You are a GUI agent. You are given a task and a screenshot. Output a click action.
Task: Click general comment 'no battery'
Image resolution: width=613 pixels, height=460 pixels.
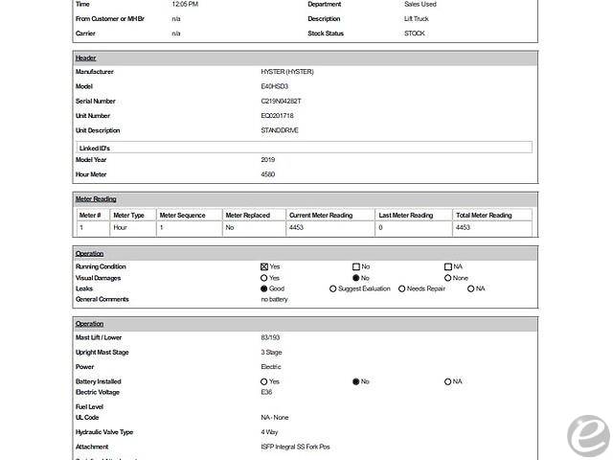point(274,299)
